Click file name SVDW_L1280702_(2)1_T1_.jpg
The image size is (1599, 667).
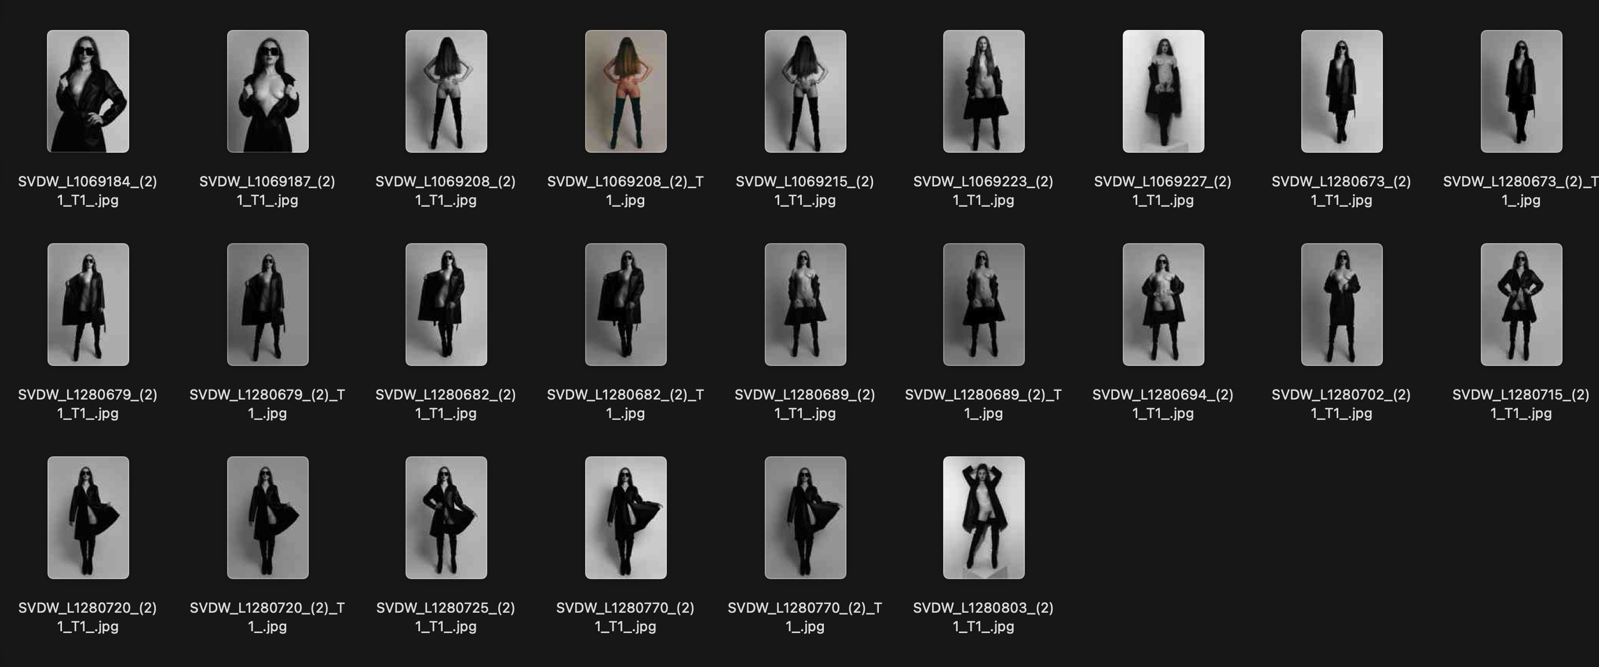[1342, 404]
